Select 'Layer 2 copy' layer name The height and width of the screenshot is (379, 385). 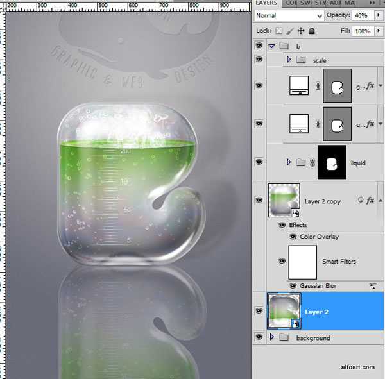322,201
